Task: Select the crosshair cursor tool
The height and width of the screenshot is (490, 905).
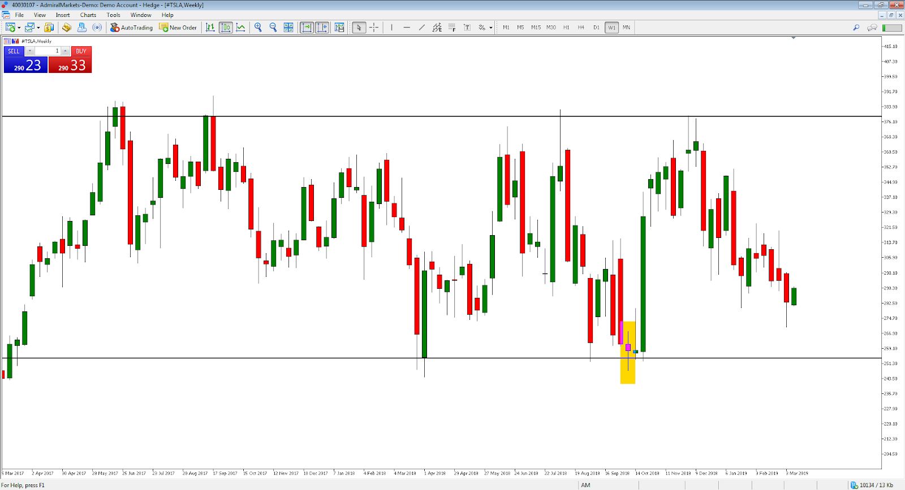Action: click(374, 27)
